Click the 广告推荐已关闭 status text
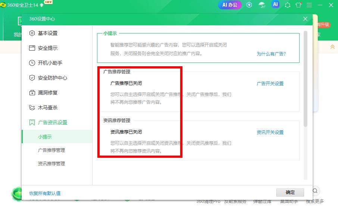338x211 pixels. coord(126,83)
